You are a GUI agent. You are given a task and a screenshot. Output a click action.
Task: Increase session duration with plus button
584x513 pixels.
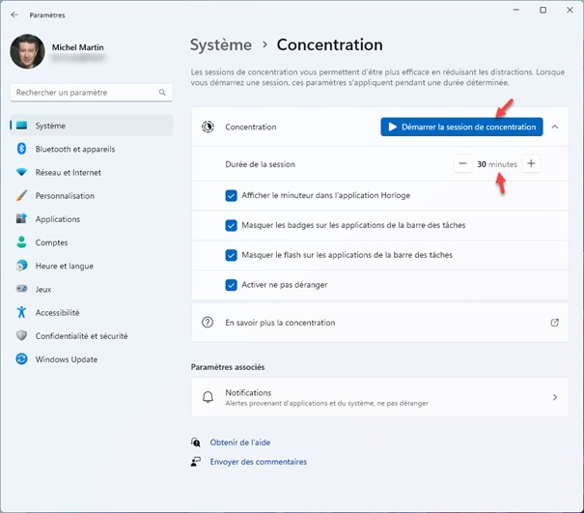click(x=531, y=164)
